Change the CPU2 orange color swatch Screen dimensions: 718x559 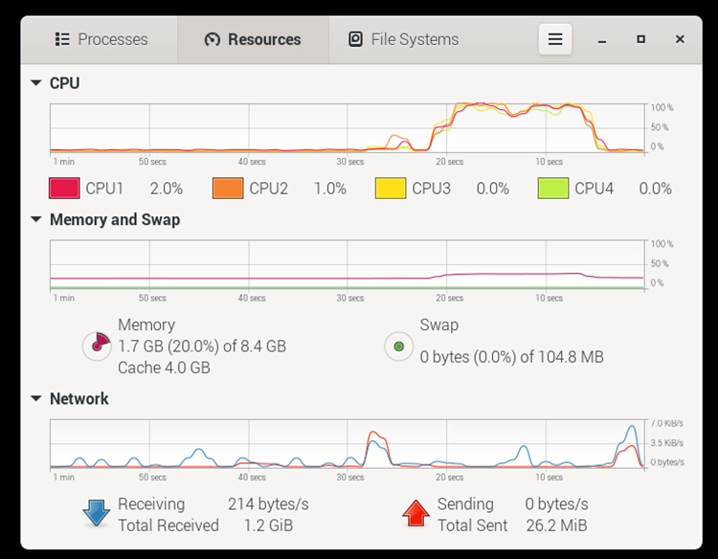[228, 189]
